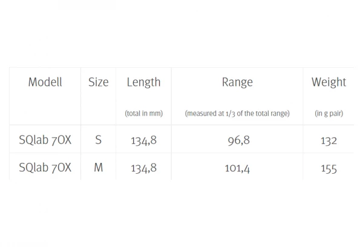This screenshot has width=363, height=247.
Task: Select SQlab 70X in the size S row
Action: pos(45,140)
